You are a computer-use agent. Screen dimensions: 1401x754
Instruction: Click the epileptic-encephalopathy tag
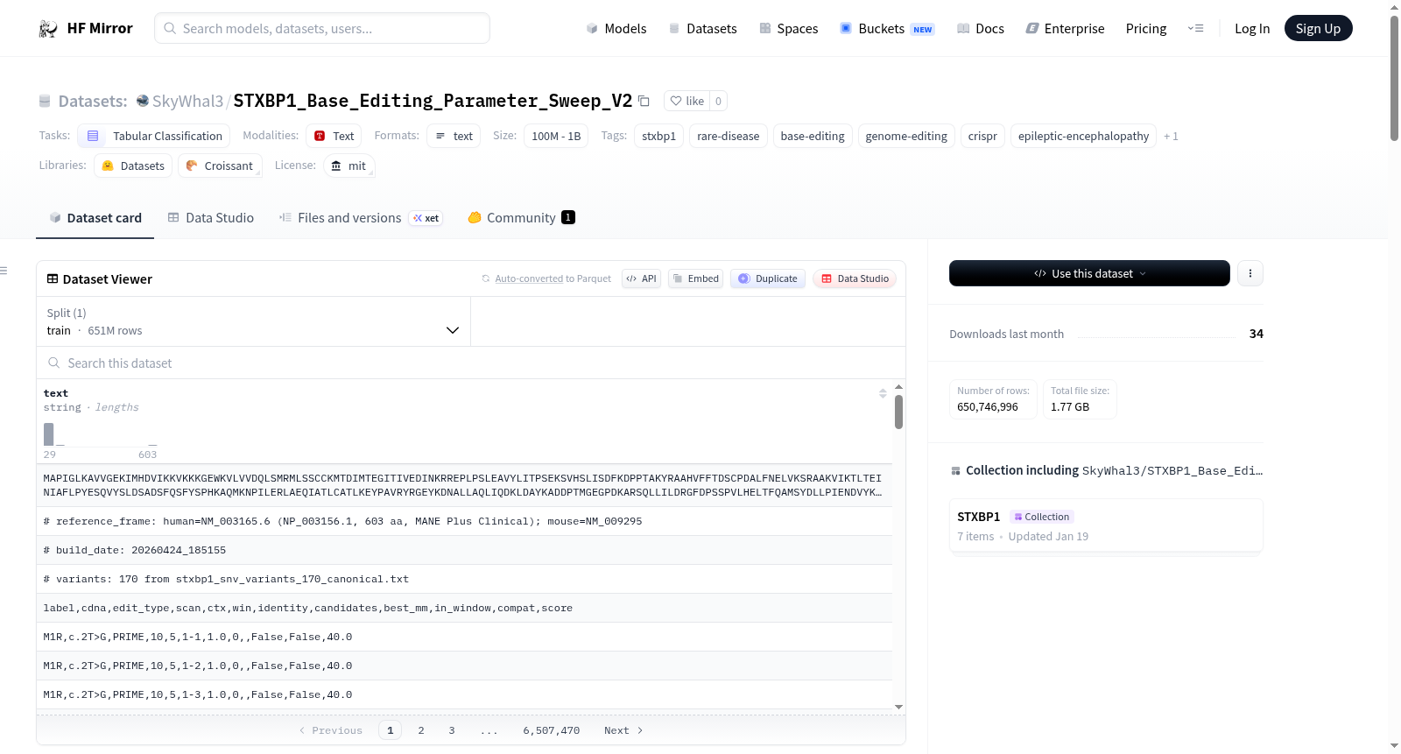(1083, 136)
